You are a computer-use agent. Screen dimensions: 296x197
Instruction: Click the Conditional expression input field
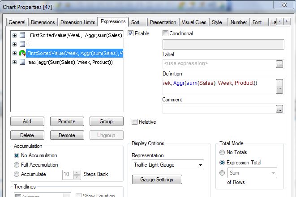point(223,44)
